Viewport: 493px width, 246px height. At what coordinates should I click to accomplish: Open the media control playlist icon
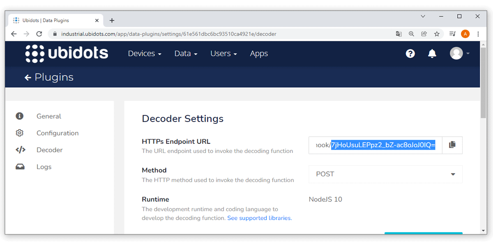tap(452, 34)
